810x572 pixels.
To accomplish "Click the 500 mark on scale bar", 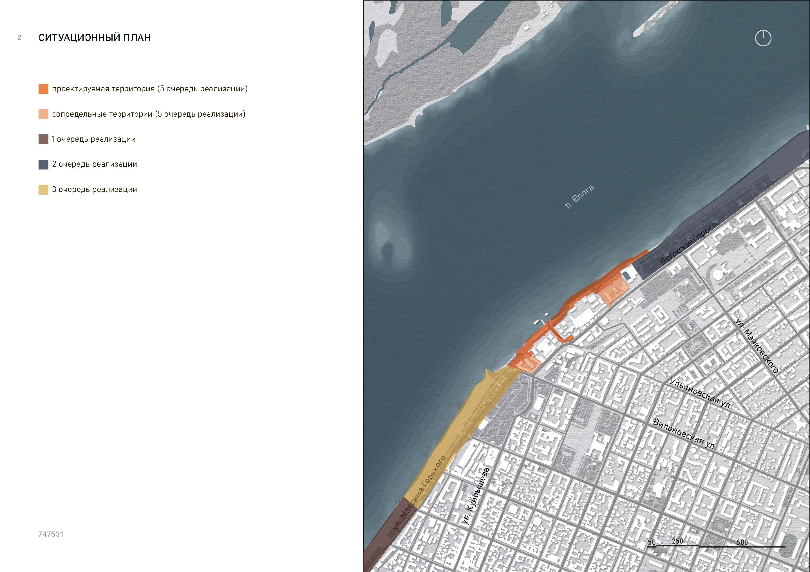I will click(x=742, y=542).
